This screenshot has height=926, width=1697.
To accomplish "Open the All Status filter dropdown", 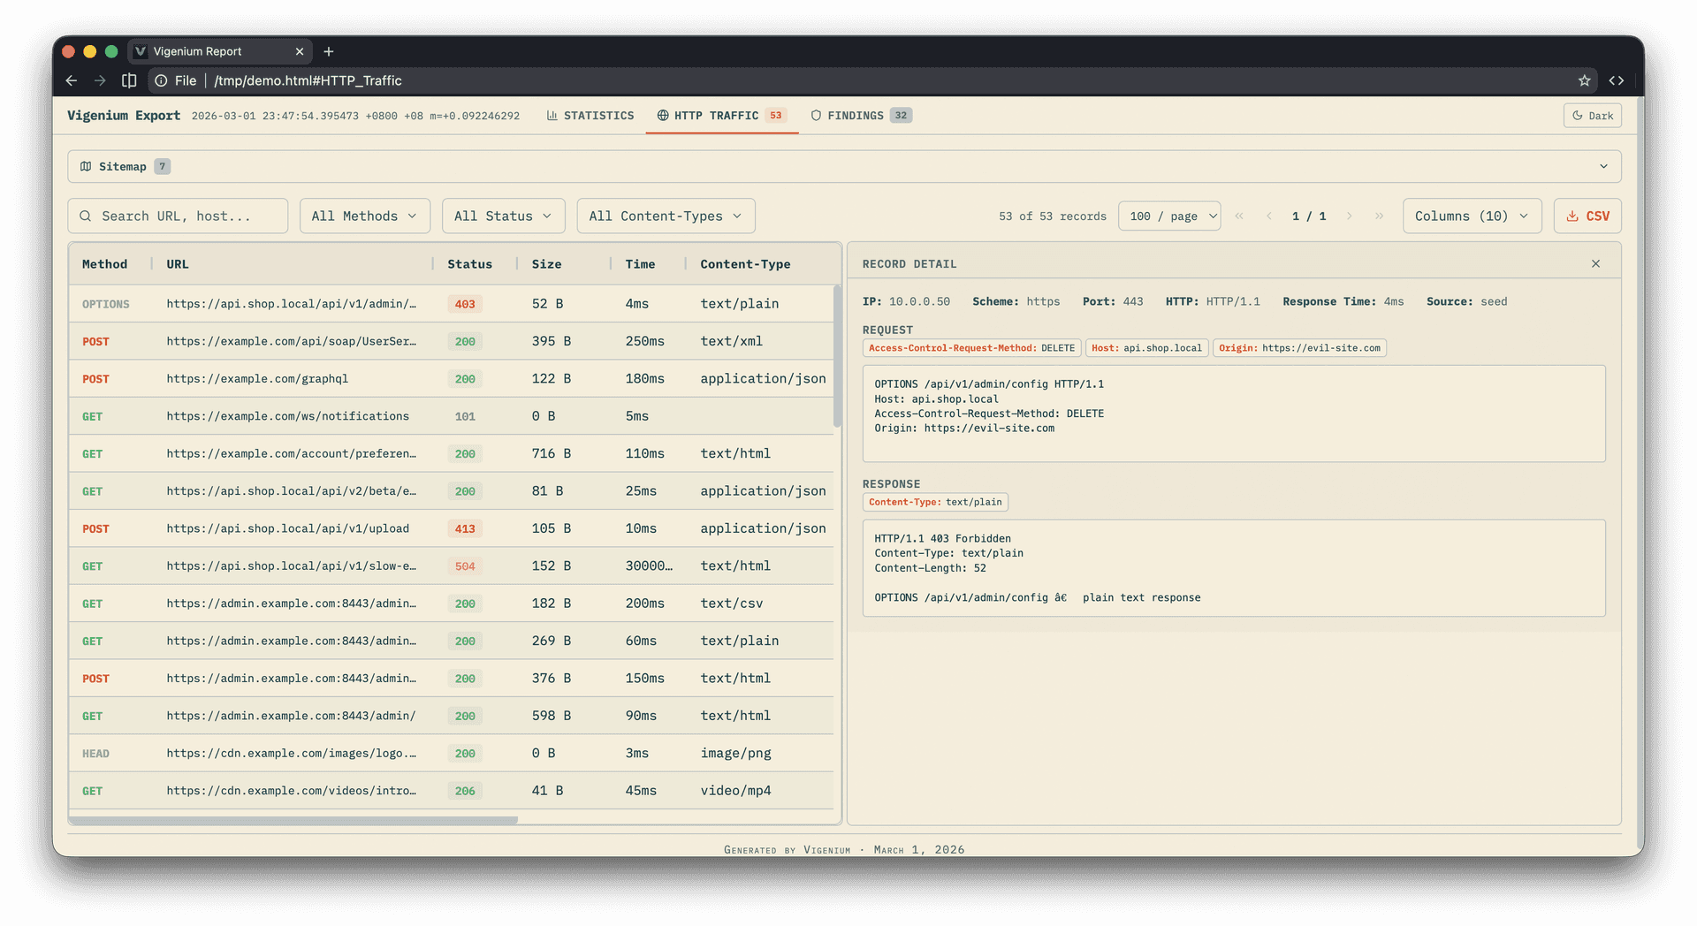I will coord(503,216).
